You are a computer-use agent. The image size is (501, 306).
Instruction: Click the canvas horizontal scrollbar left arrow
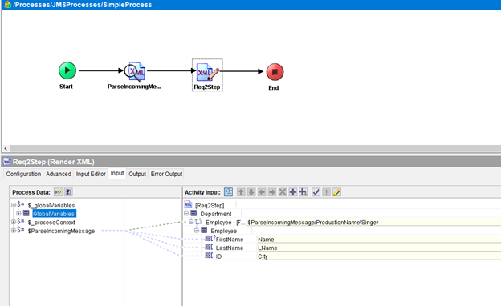(x=6, y=148)
